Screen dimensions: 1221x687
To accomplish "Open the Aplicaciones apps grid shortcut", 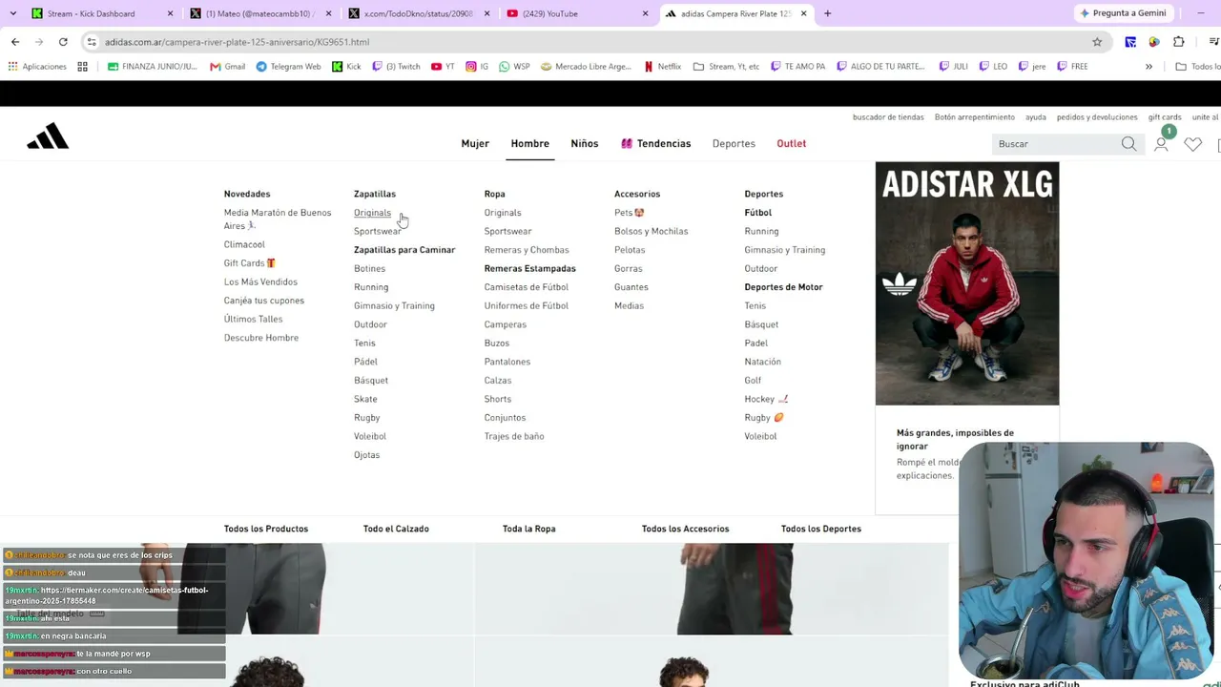I will (x=37, y=67).
